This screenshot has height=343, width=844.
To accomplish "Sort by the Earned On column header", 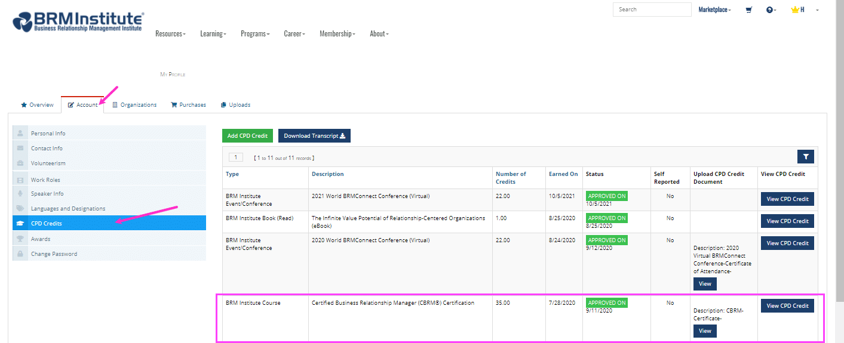I will point(563,174).
